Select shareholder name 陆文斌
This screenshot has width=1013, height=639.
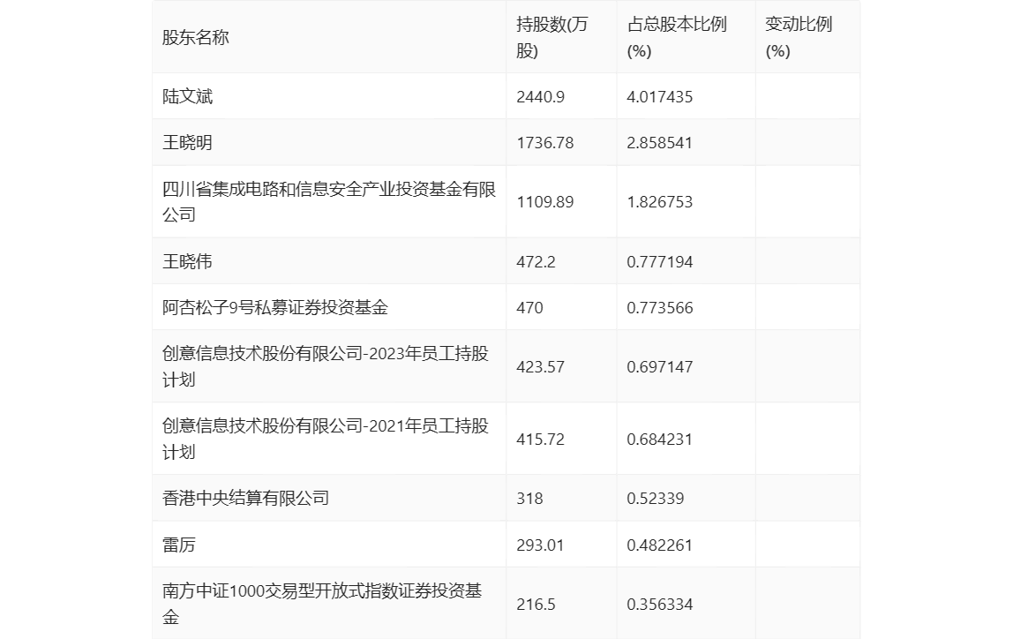click(x=187, y=96)
